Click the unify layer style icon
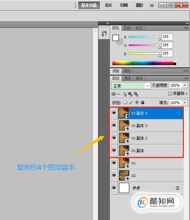 (136, 94)
